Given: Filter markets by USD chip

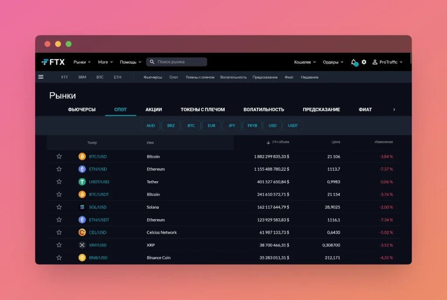Looking at the screenshot, I should (272, 125).
